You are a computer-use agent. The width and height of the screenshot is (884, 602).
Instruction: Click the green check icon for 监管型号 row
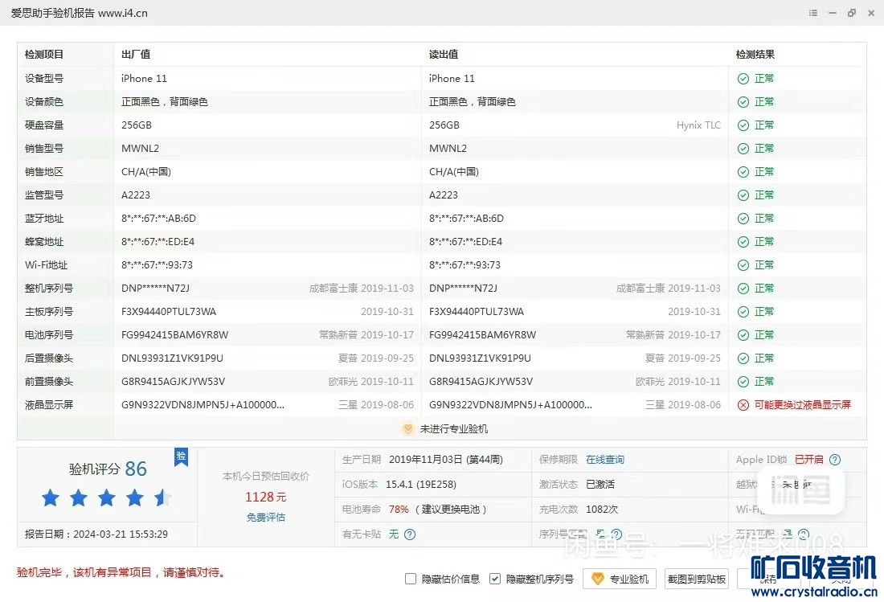tap(743, 195)
